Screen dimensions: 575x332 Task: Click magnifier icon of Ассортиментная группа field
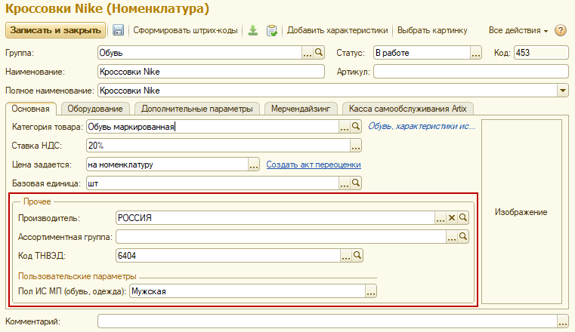pyautogui.click(x=463, y=236)
